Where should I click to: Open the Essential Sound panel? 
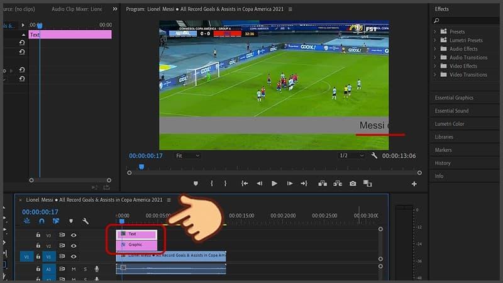451,111
